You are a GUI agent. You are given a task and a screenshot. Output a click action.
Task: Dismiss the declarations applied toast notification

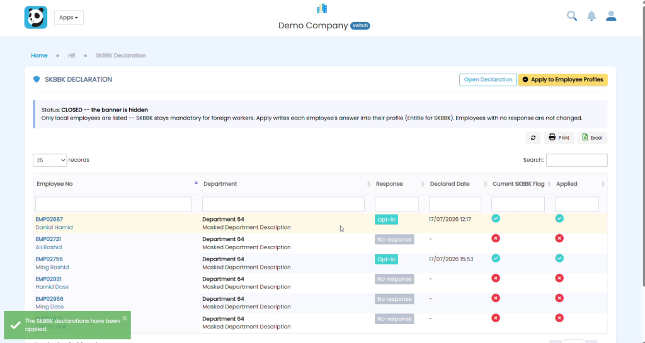coord(125,318)
